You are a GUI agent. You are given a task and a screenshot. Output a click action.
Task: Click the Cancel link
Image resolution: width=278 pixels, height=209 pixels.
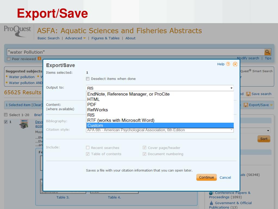tap(225, 177)
